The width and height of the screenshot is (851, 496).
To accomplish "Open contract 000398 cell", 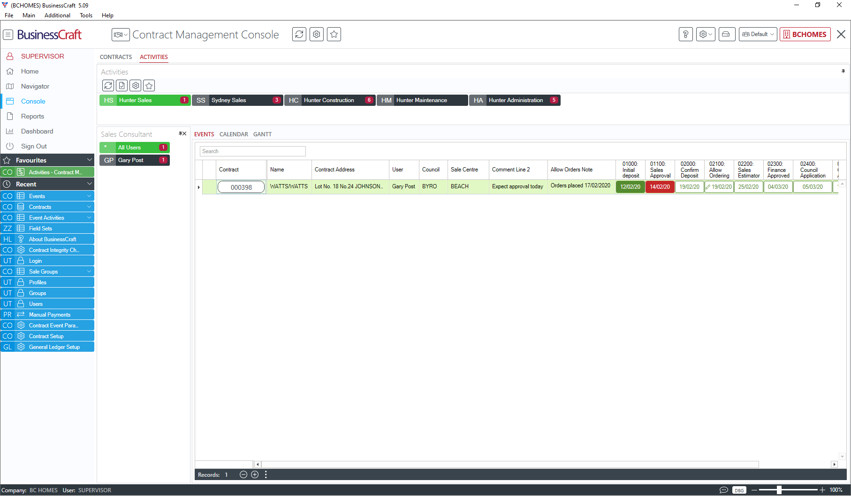I will coord(241,187).
